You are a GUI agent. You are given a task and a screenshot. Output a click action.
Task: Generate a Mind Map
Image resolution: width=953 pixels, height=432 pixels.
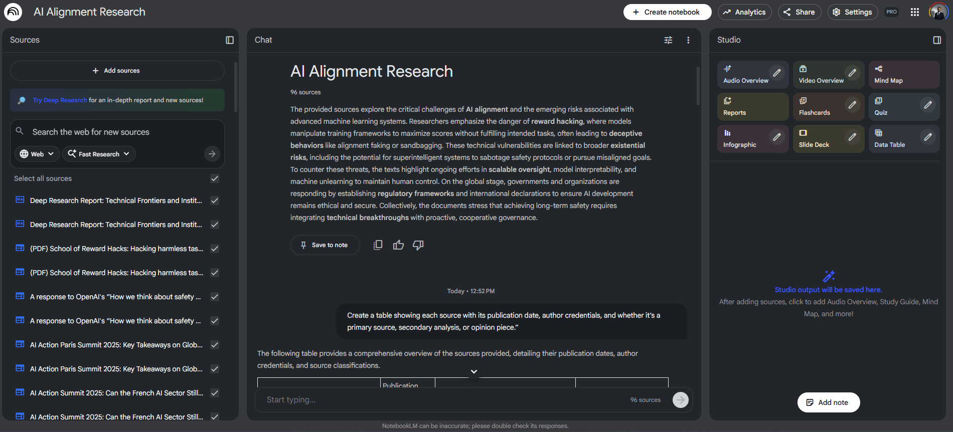coord(904,75)
